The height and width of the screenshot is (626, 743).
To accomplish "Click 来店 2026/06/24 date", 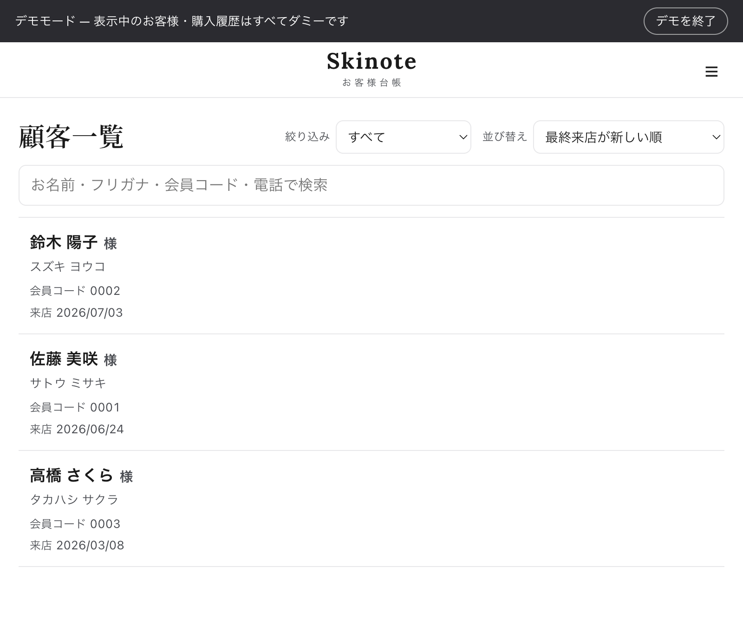I will pyautogui.click(x=77, y=429).
